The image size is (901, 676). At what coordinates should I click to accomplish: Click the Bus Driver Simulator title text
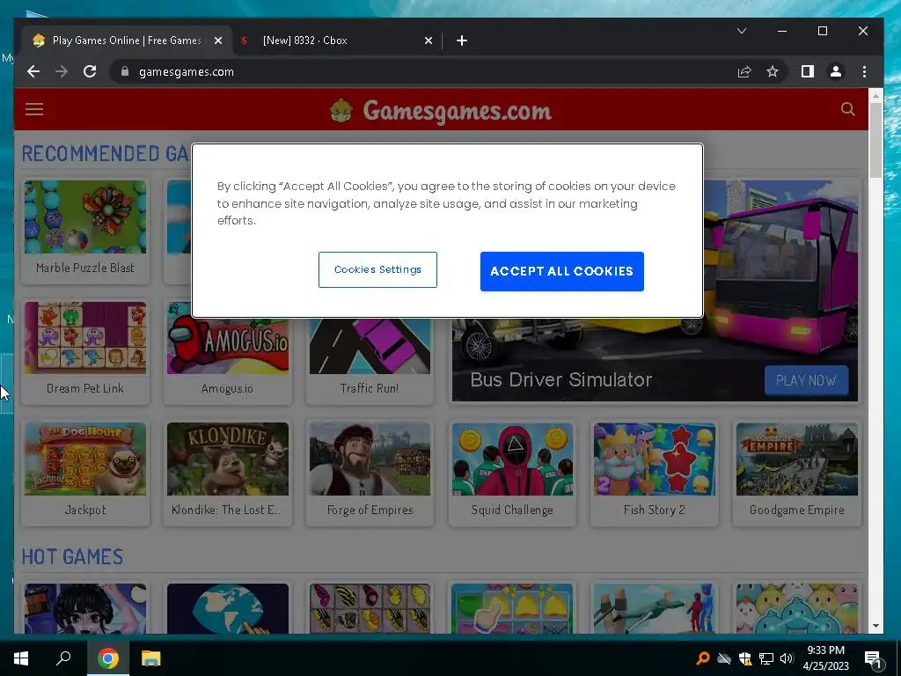click(560, 379)
